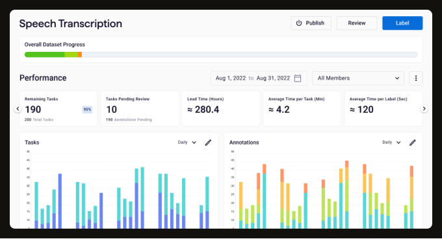Click the light green progress bar segment
This screenshot has width=442, height=239.
(x=71, y=54)
